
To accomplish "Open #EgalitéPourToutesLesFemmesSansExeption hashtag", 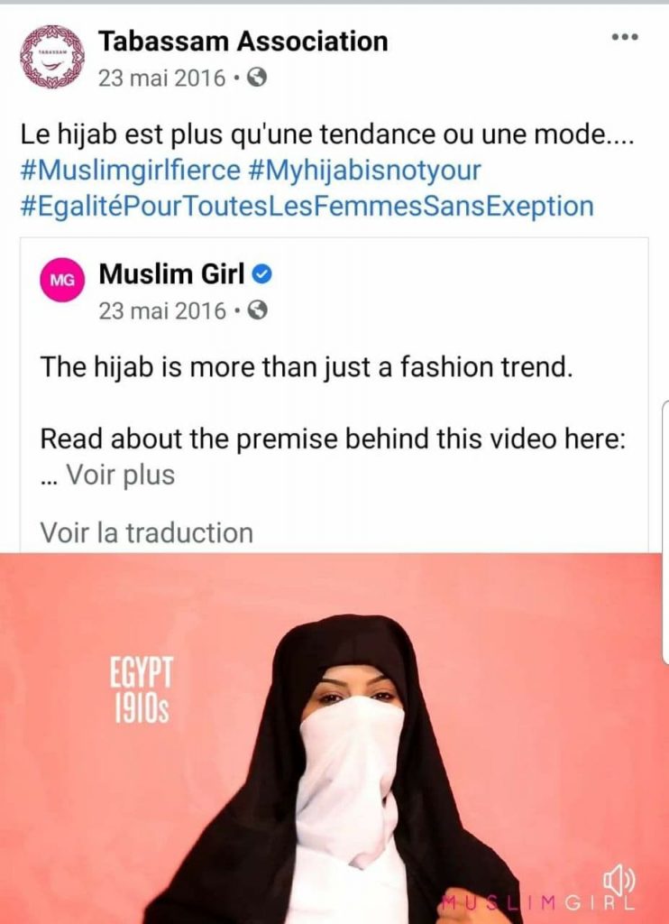I will [x=307, y=207].
